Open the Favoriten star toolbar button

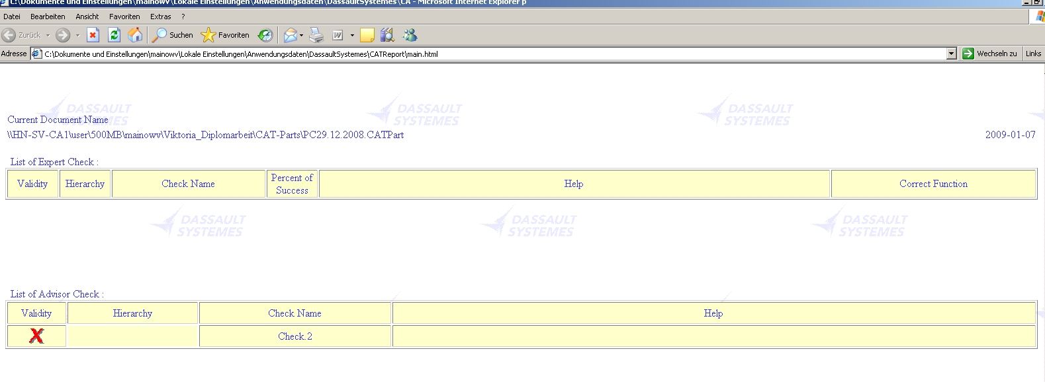coord(225,35)
